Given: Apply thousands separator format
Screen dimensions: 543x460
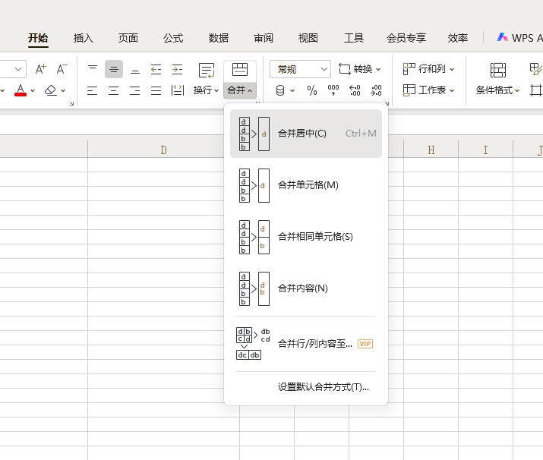Looking at the screenshot, I should (x=333, y=90).
